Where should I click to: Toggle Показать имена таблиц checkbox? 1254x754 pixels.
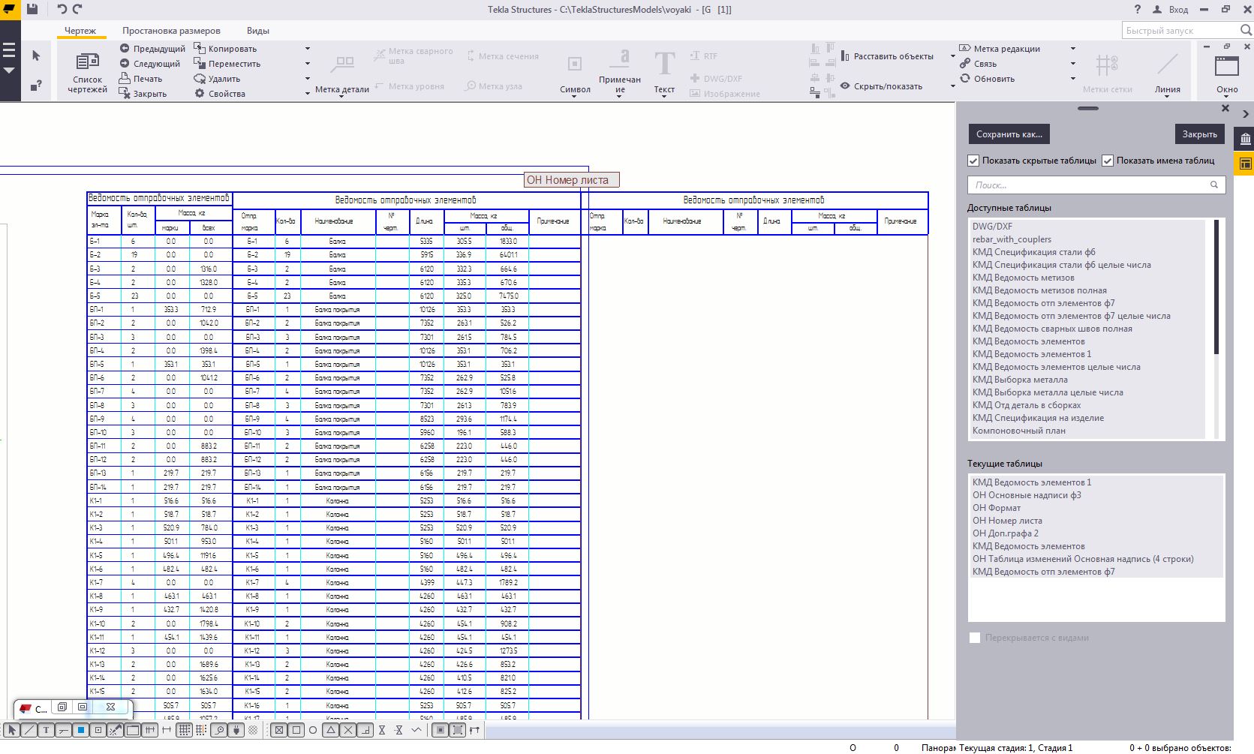[1108, 161]
